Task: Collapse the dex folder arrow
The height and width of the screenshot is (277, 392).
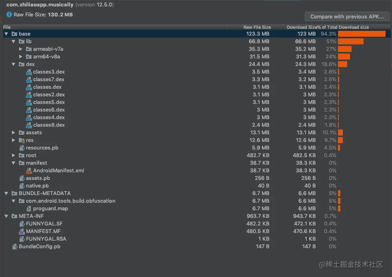Action: pos(14,64)
